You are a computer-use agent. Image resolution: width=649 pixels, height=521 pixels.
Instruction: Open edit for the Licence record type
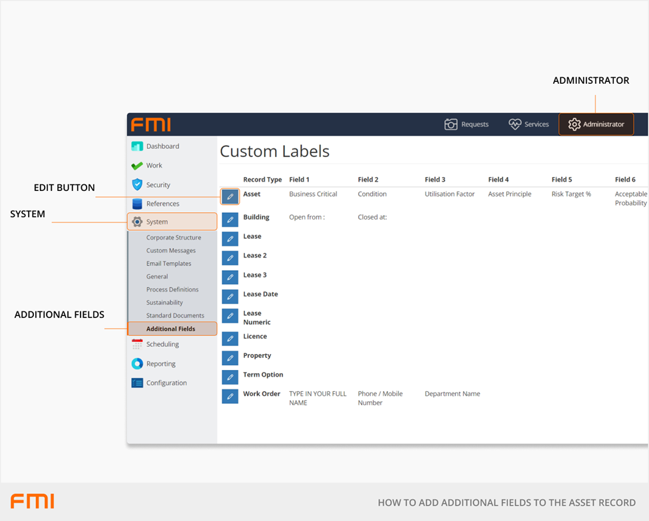coord(230,339)
